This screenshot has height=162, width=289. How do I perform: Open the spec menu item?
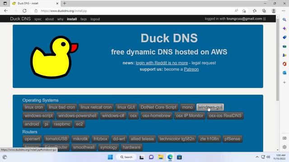[38, 19]
